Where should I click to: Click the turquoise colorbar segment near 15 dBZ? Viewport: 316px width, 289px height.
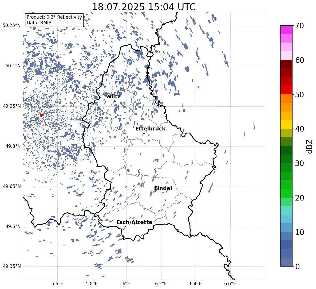pyautogui.click(x=286, y=210)
